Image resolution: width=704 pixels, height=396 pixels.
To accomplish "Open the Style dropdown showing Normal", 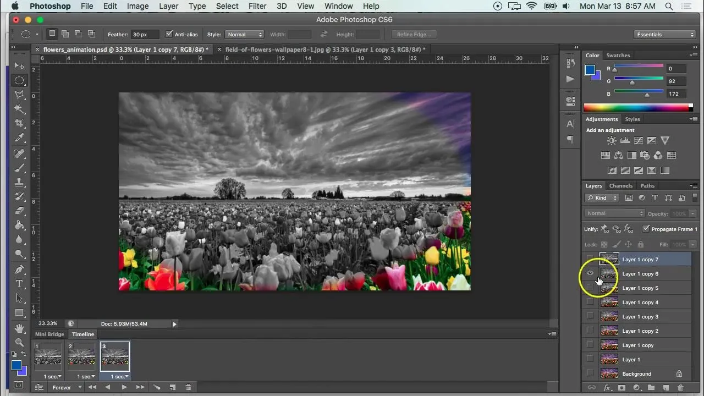I will [x=244, y=34].
